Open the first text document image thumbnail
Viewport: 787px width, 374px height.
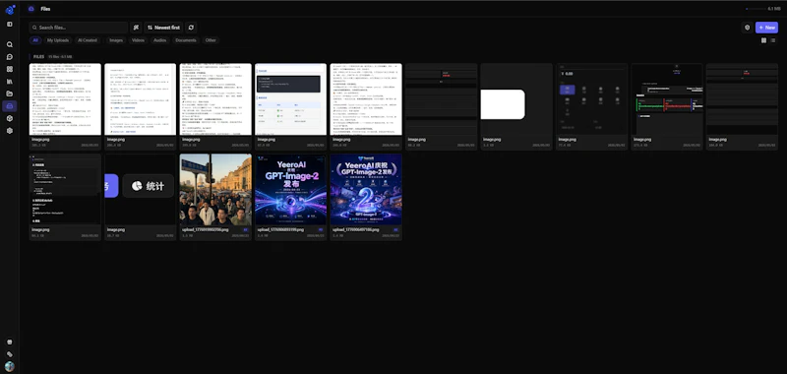point(65,98)
